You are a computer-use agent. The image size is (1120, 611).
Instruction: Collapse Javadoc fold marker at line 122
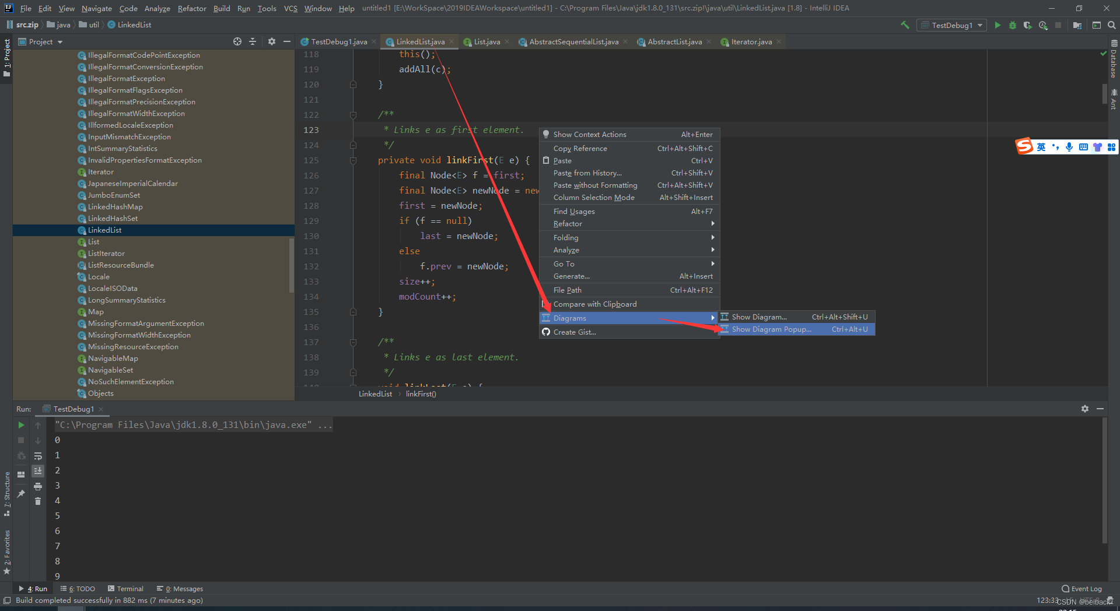click(x=353, y=115)
